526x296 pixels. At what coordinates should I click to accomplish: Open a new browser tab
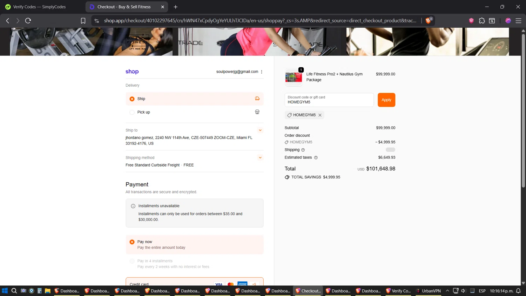pos(176,7)
